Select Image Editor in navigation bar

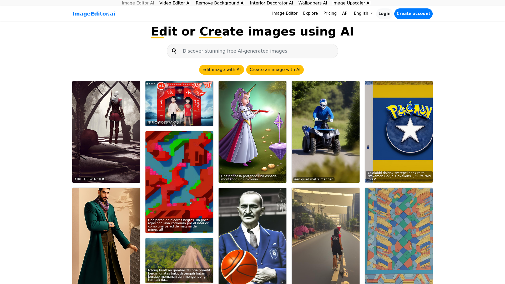click(x=285, y=13)
